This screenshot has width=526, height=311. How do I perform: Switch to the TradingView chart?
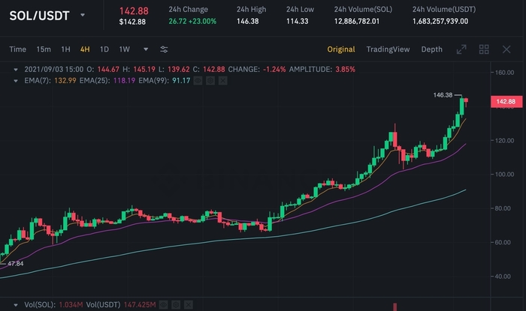click(x=388, y=49)
